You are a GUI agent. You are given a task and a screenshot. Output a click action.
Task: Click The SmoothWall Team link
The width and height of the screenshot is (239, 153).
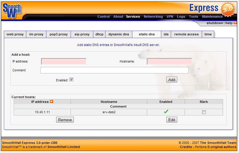click(x=218, y=143)
